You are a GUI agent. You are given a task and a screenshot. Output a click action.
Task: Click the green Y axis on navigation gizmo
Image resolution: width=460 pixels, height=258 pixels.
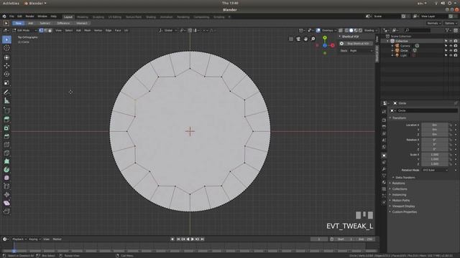point(325,38)
